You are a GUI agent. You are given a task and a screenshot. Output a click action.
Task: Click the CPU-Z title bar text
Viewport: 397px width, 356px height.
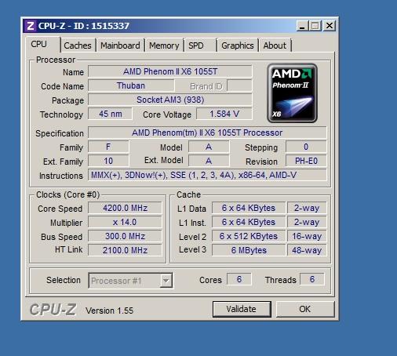click(x=84, y=26)
